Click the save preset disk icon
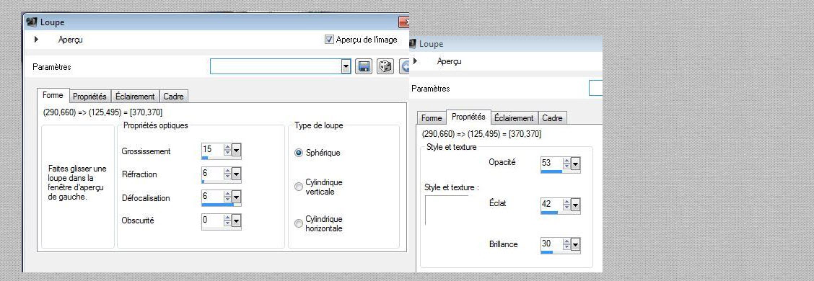 coord(364,66)
